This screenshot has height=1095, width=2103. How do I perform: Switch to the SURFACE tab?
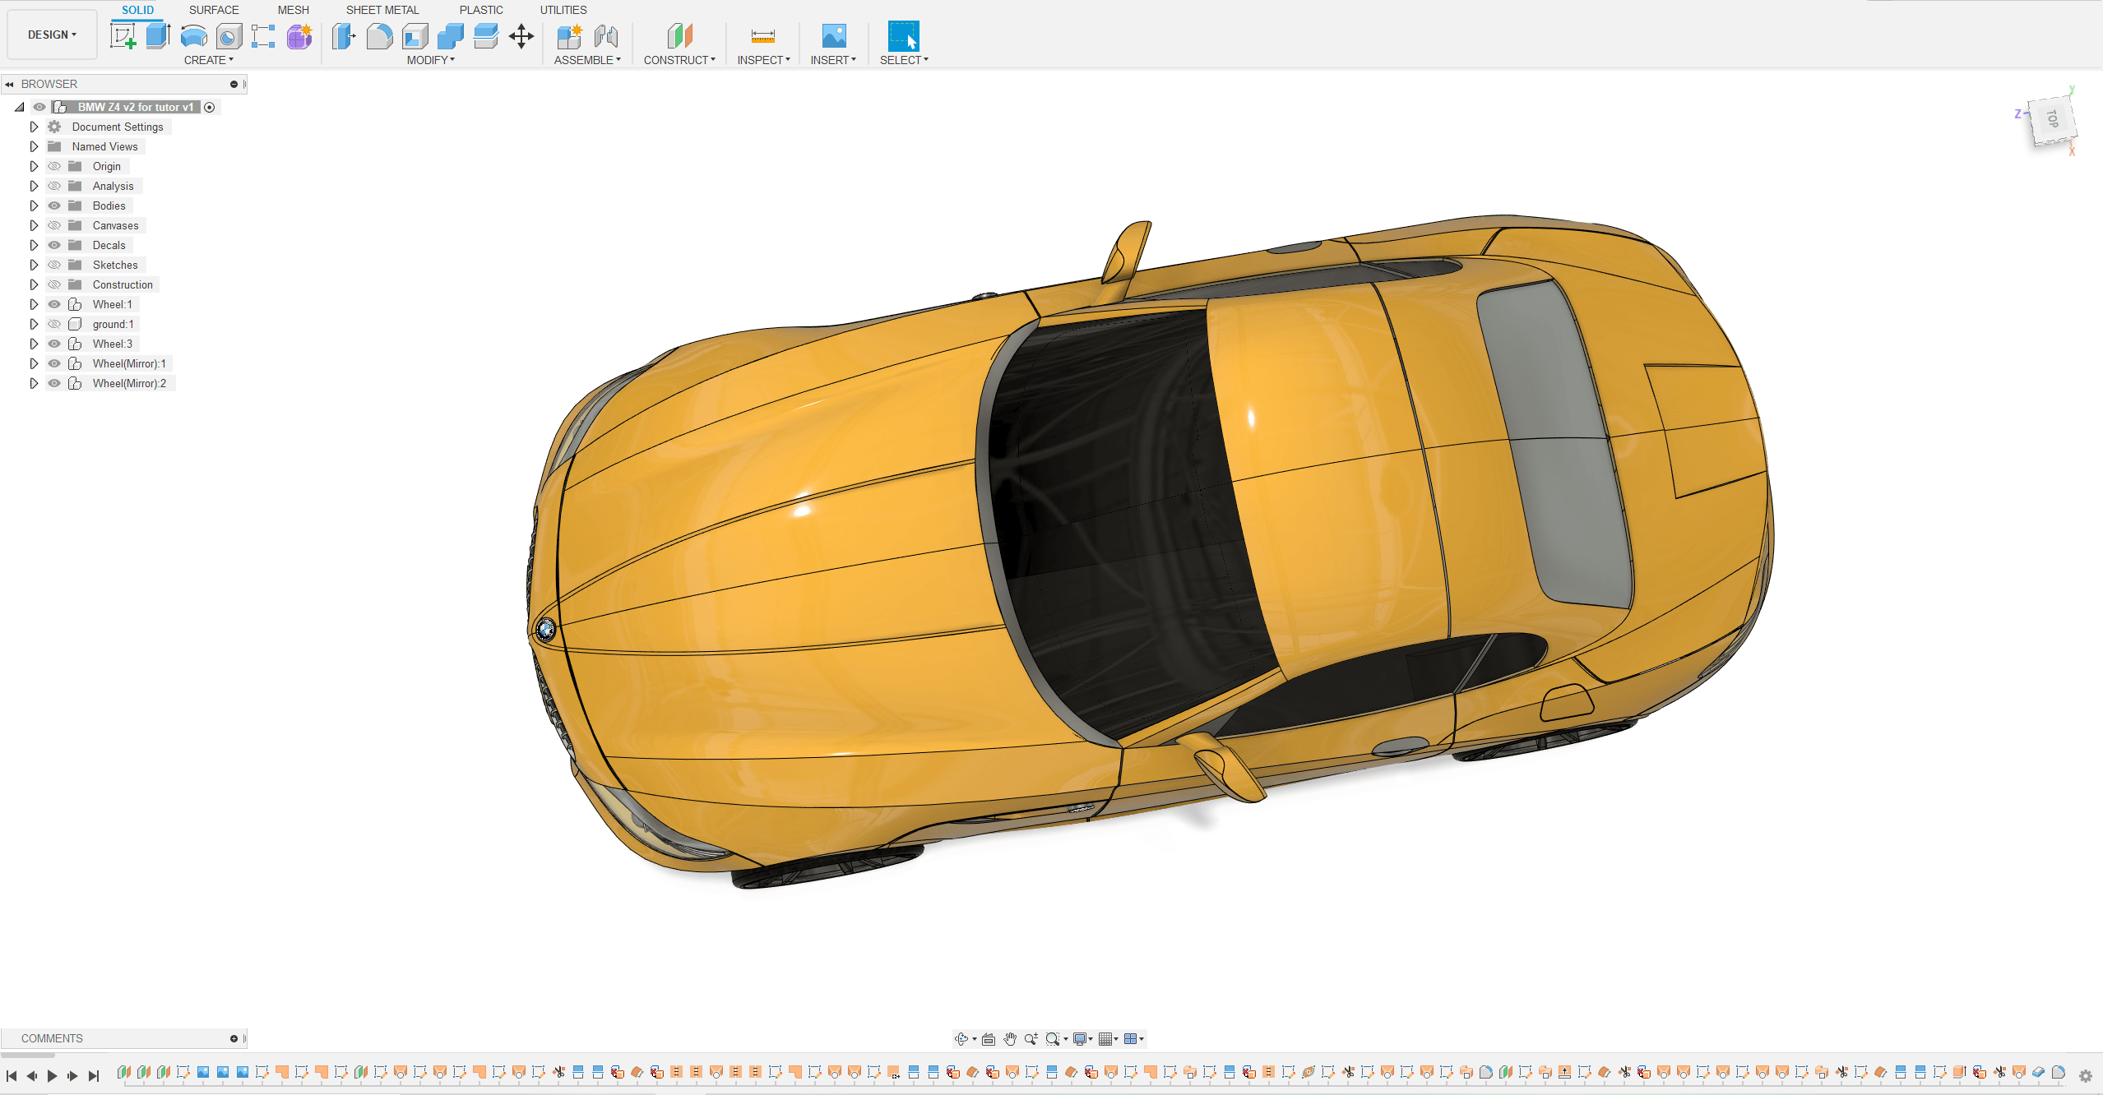point(214,10)
